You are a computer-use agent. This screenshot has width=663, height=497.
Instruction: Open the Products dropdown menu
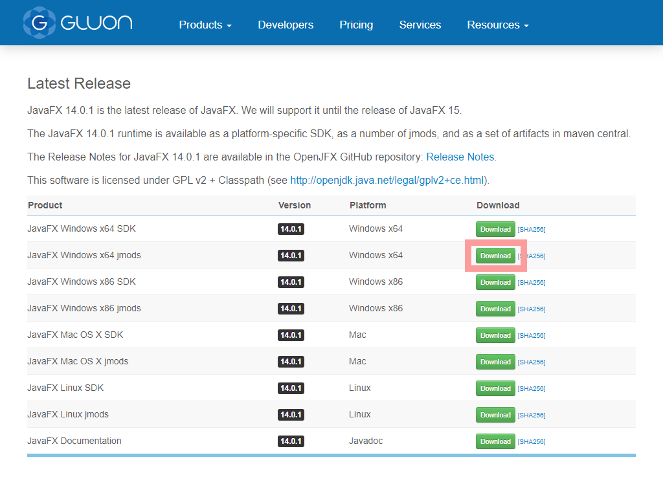pyautogui.click(x=205, y=25)
